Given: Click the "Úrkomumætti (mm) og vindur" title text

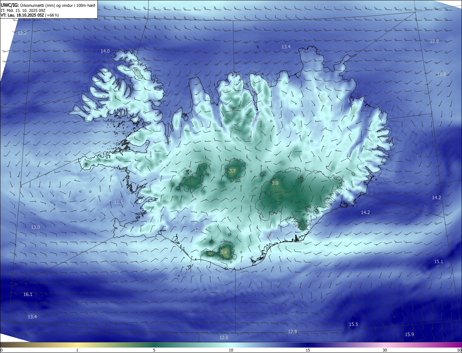Looking at the screenshot, I should 47,5.
